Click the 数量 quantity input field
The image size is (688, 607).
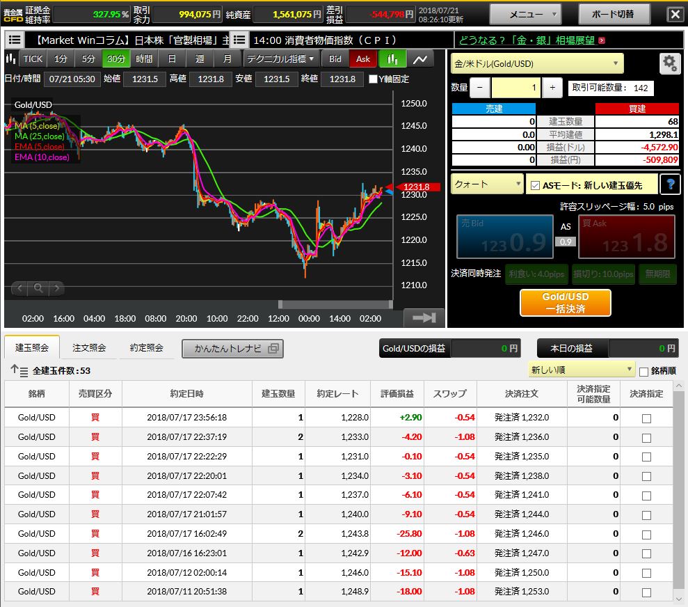click(x=516, y=88)
